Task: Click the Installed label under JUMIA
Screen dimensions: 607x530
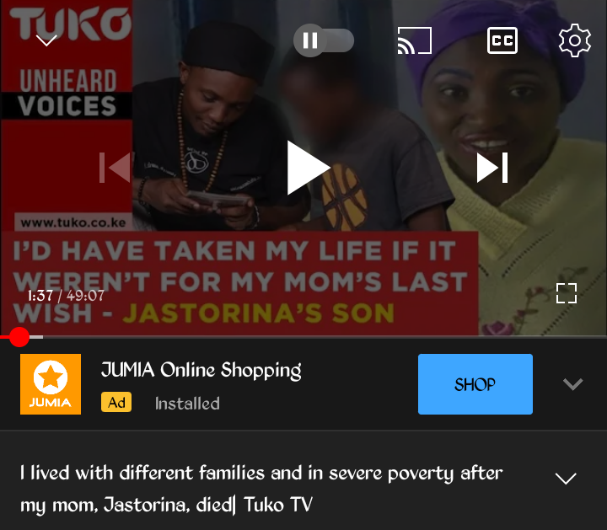Action: point(187,404)
